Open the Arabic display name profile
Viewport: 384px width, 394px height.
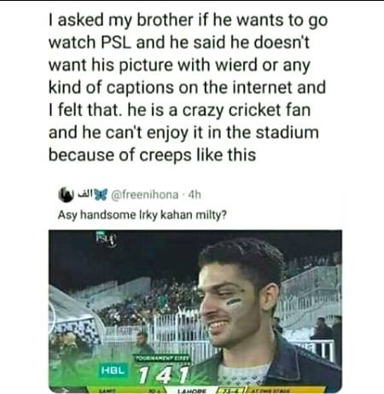[84, 194]
